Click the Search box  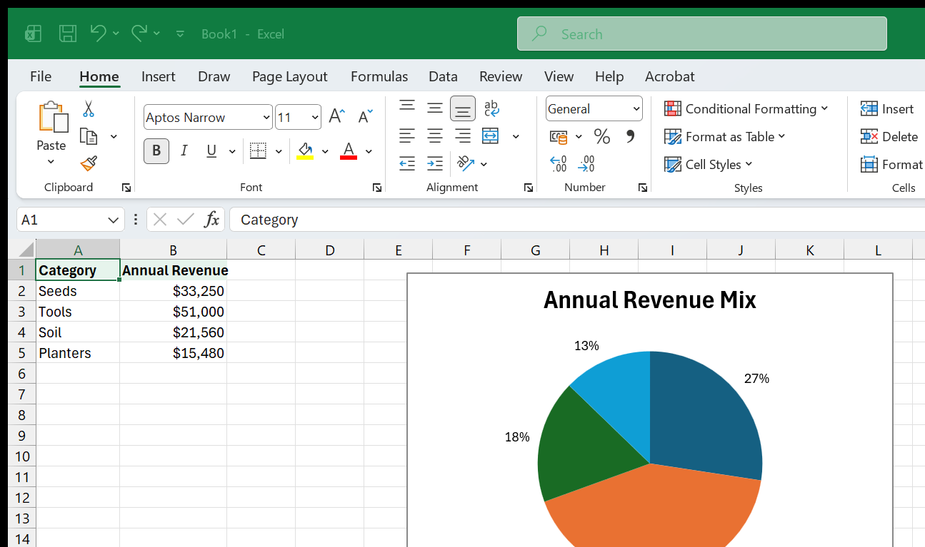click(702, 34)
